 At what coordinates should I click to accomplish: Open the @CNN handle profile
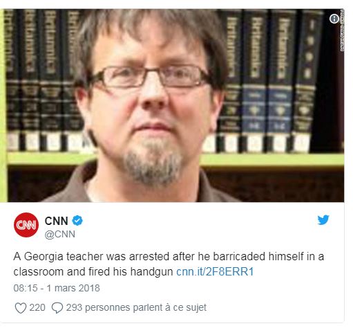point(60,234)
